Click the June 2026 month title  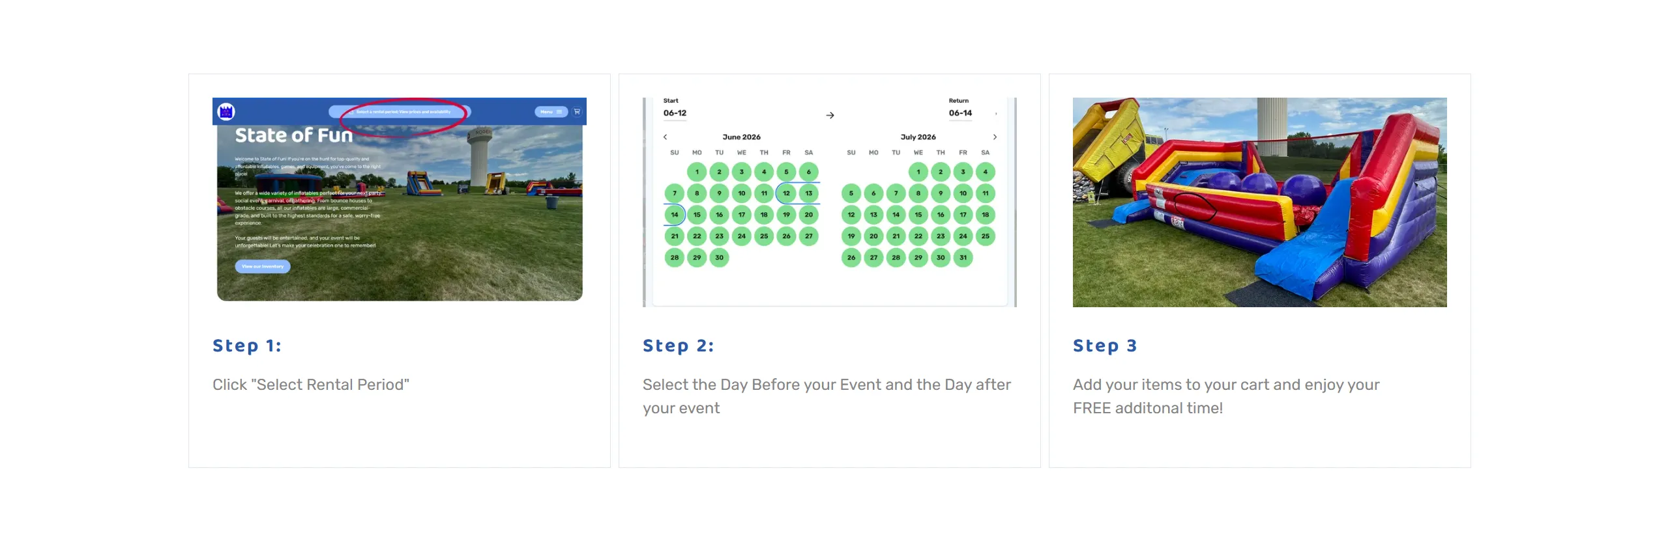[x=741, y=137]
